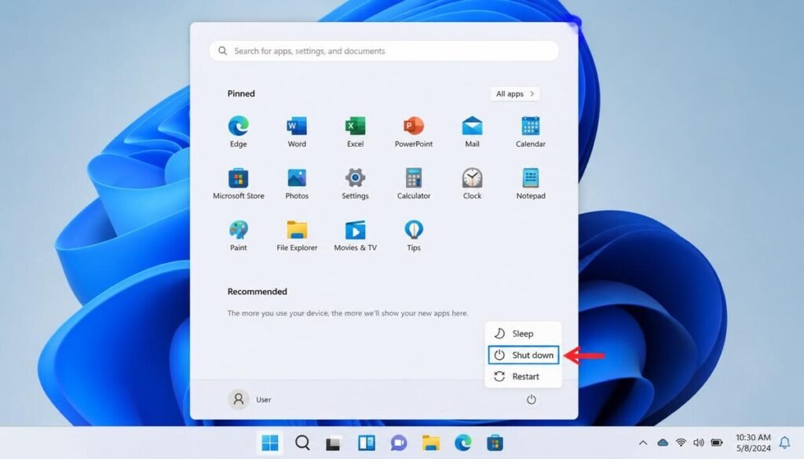
Task: Open the Calendar app
Action: [530, 132]
